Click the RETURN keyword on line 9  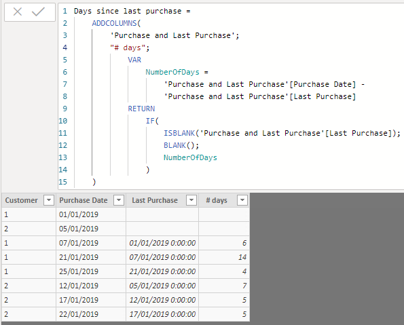tap(141, 109)
